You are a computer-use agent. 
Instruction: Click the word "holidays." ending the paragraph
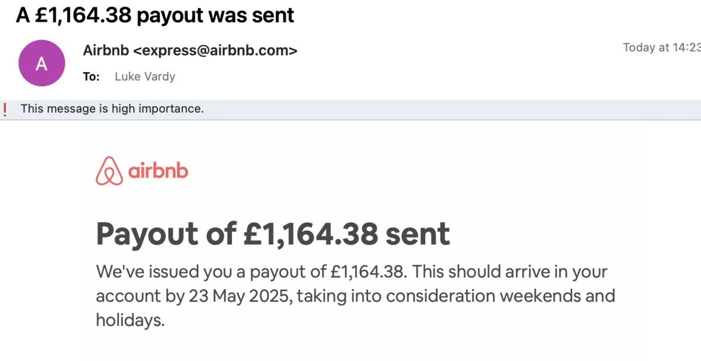point(131,320)
